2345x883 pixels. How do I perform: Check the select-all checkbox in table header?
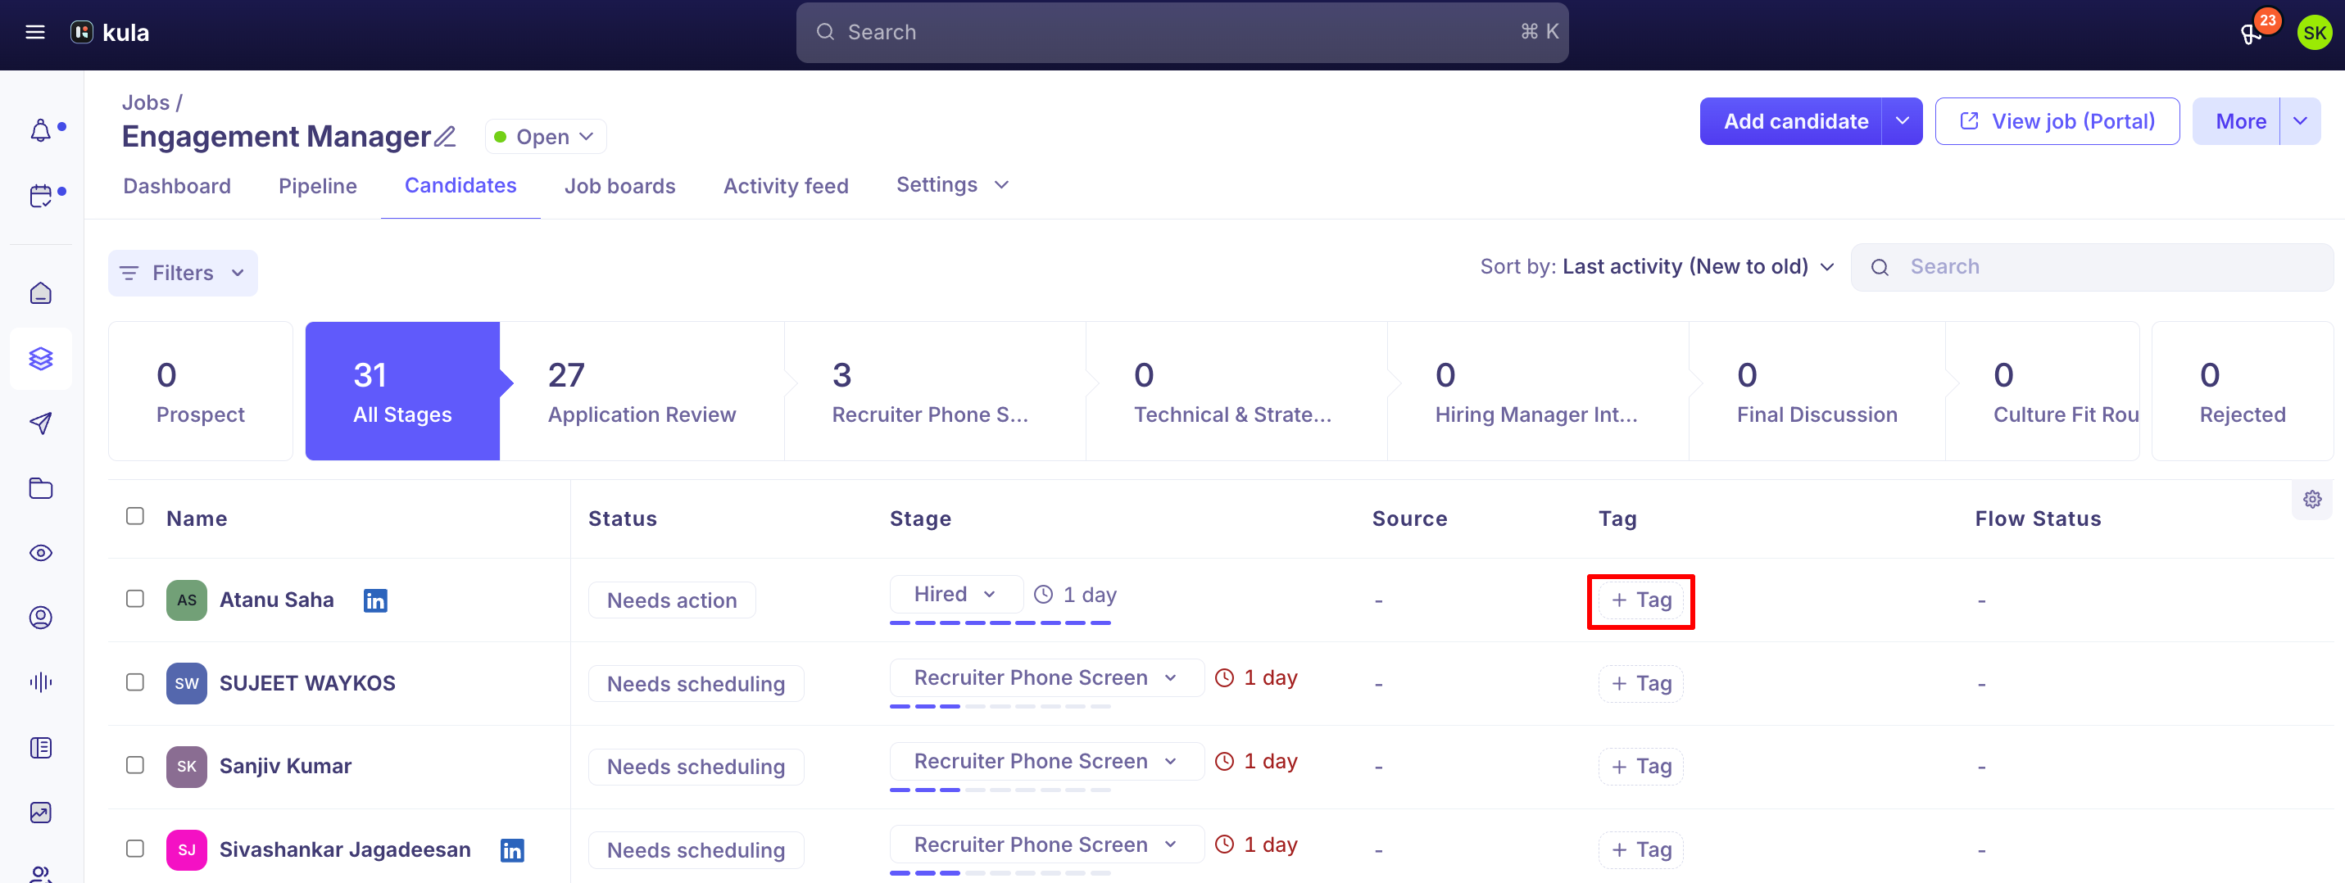click(x=134, y=515)
